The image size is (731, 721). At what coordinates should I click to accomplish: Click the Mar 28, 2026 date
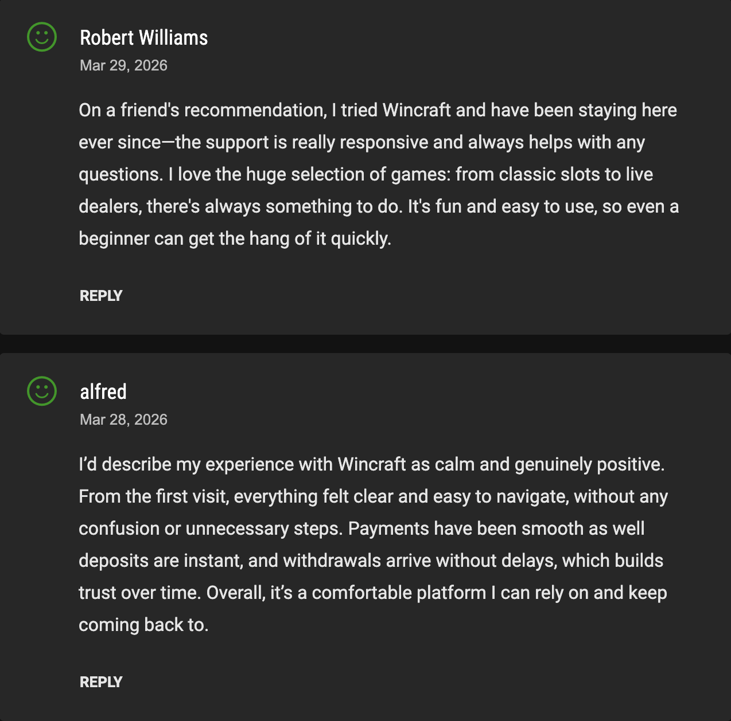click(123, 420)
